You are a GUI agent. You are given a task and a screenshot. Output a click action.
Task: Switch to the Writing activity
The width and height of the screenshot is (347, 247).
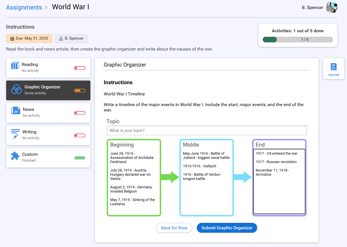48,135
